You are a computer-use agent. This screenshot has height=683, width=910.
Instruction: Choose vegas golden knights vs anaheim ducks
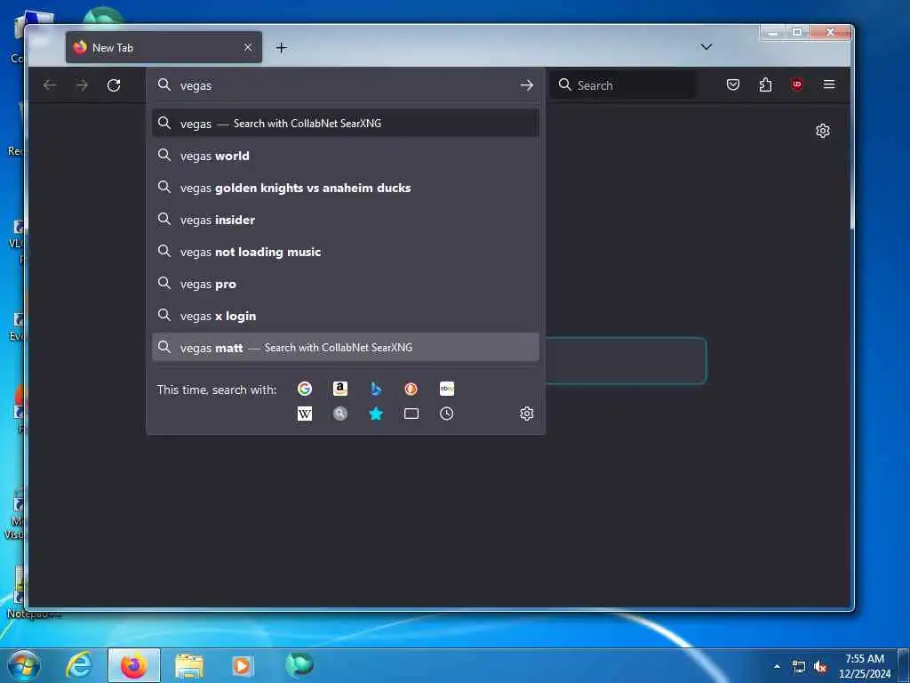pos(346,188)
